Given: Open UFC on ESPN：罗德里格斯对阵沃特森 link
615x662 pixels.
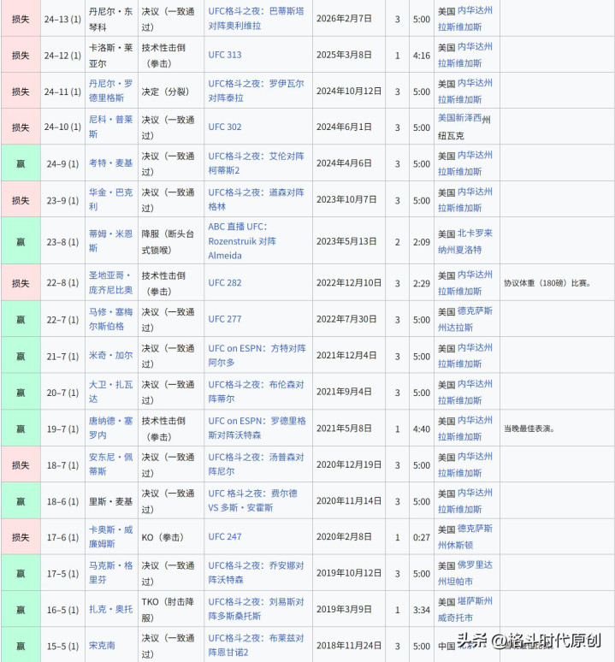Looking at the screenshot, I should (257, 428).
